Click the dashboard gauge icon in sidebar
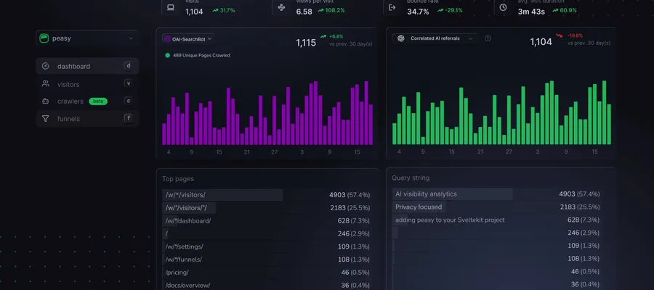The height and width of the screenshot is (290, 654). [x=45, y=66]
